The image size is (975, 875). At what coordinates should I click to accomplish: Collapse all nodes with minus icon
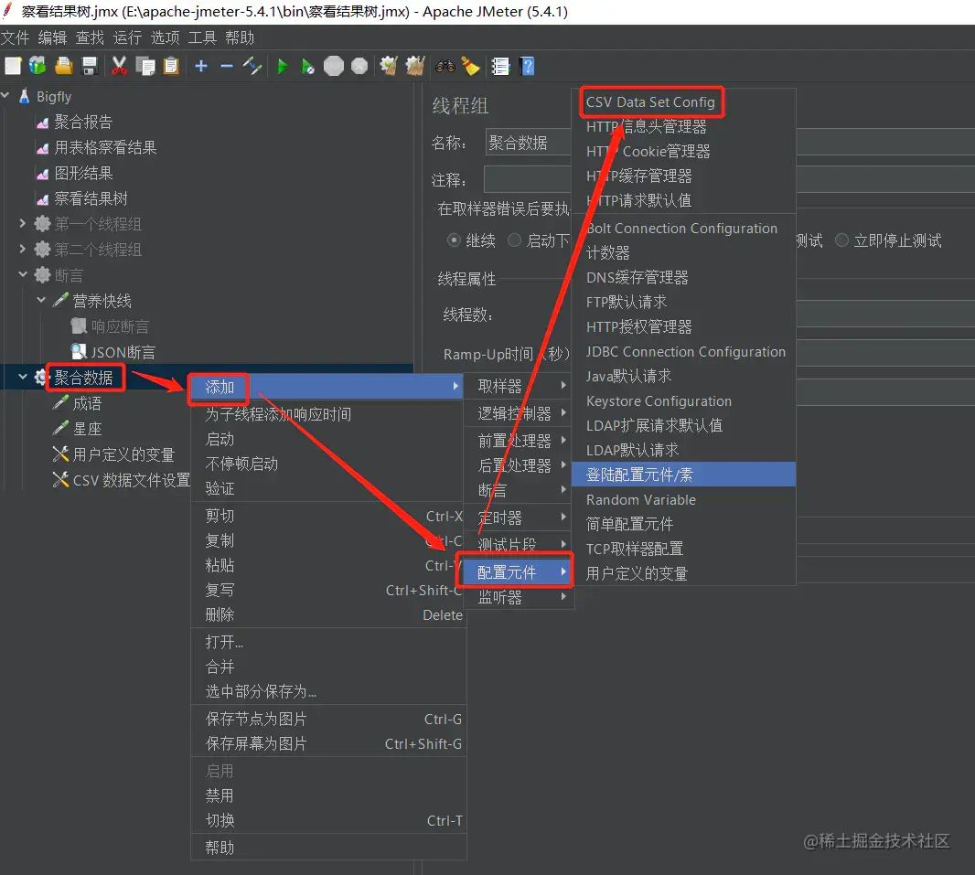[226, 66]
